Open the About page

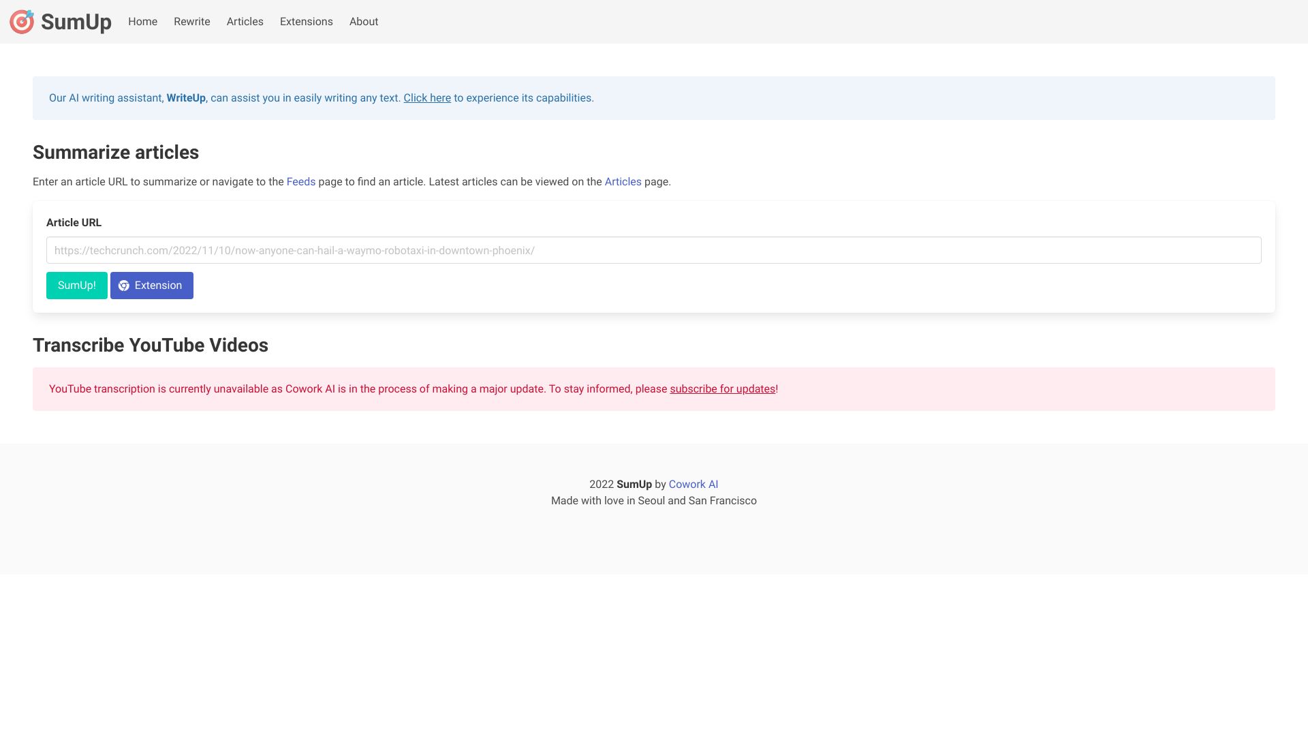pos(363,22)
